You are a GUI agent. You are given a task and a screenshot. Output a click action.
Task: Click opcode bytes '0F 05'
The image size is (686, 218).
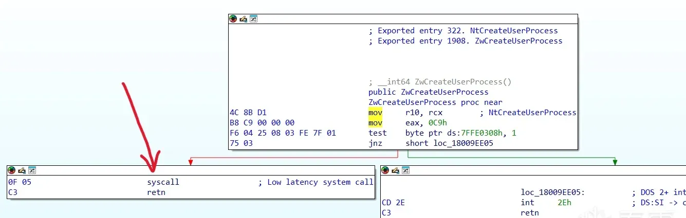click(20, 182)
